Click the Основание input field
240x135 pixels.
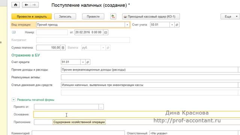point(136,114)
